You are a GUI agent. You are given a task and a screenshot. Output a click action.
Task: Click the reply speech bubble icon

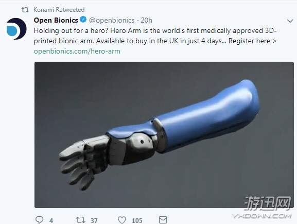tap(39, 220)
